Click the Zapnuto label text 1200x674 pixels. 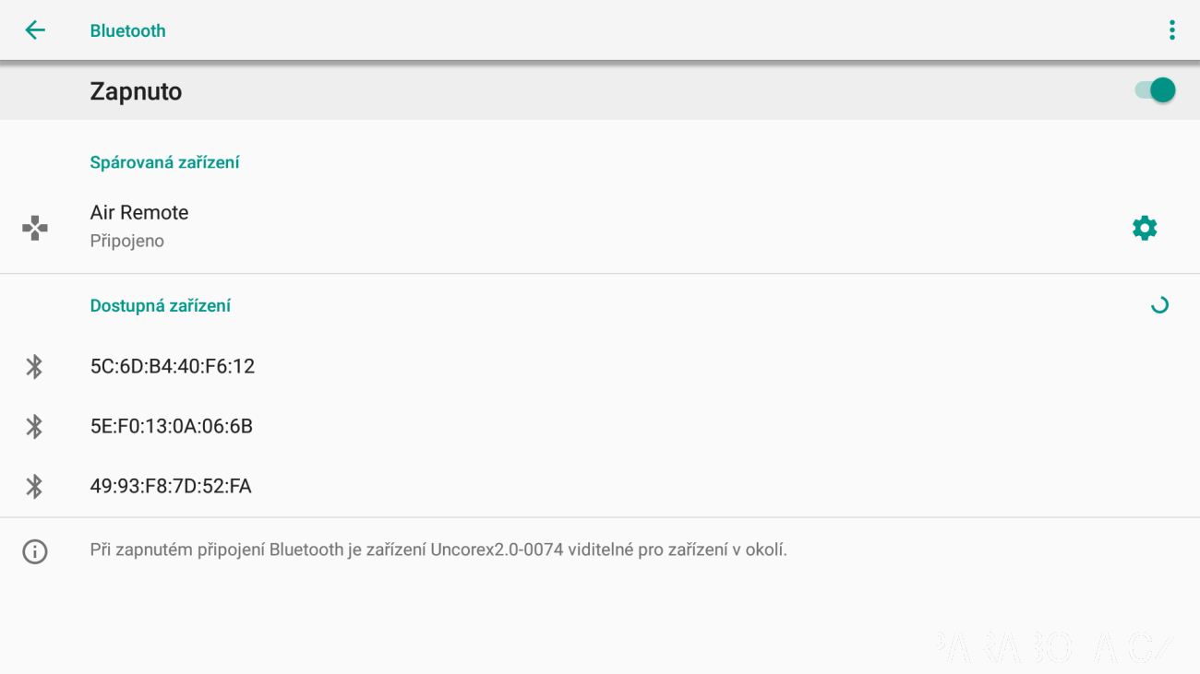click(x=136, y=91)
